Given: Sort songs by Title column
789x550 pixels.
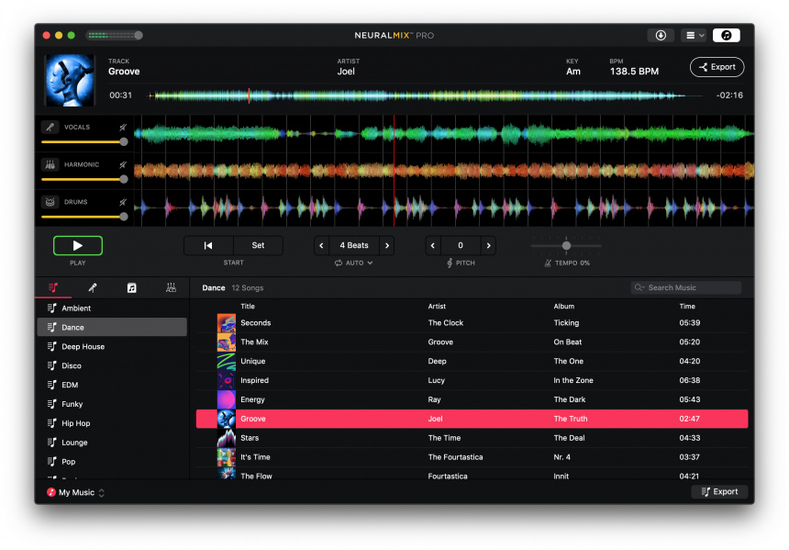Looking at the screenshot, I should pyautogui.click(x=248, y=307).
